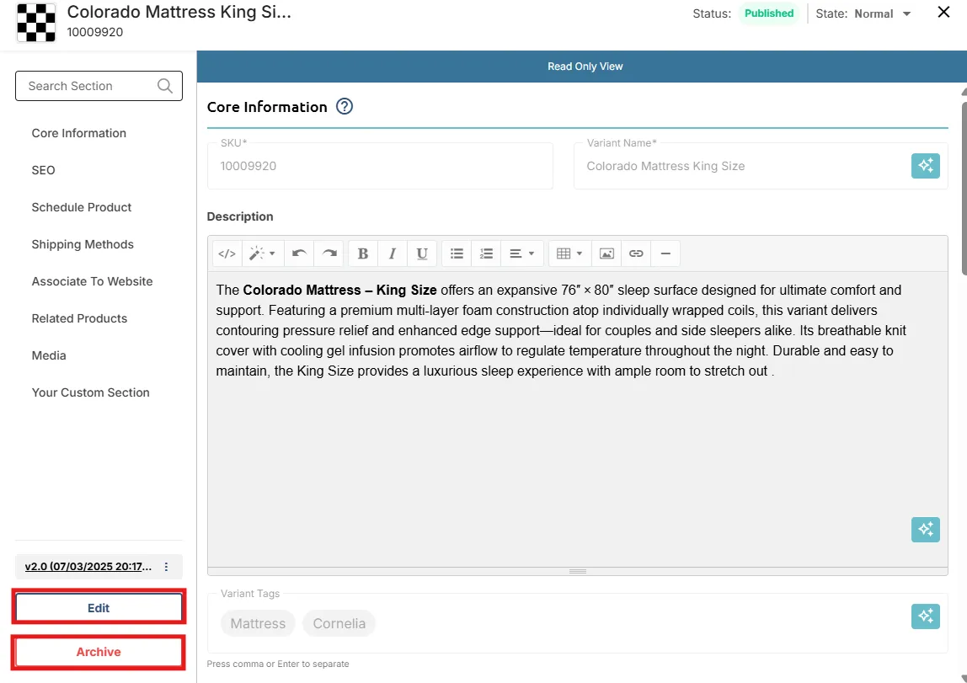The image size is (967, 683).
Task: Click the description editor resize handle
Action: [x=577, y=572]
